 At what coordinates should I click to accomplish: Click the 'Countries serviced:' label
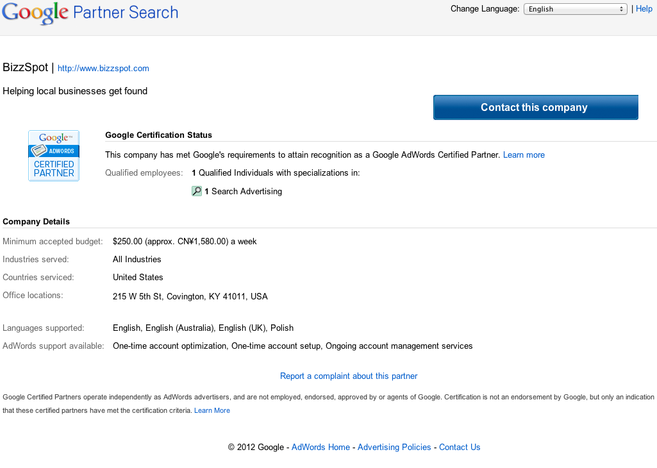coord(38,278)
